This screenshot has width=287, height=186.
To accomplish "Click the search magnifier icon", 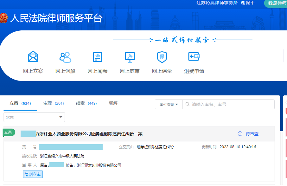I will pyautogui.click(x=187, y=104).
